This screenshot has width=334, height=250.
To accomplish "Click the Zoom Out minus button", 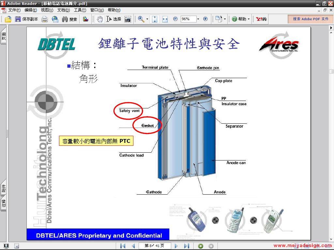I will click(175, 19).
